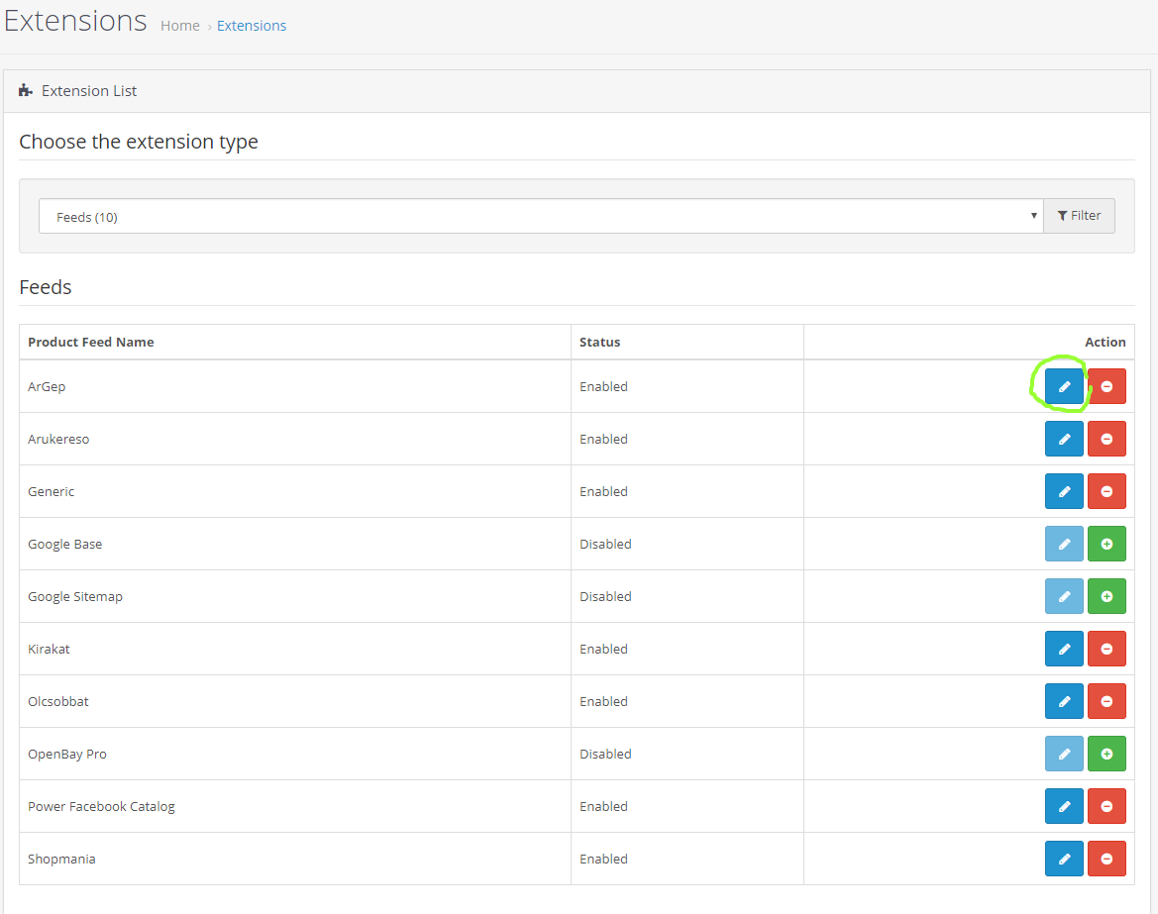The height and width of the screenshot is (914, 1158).
Task: Select the Kirakat feed name
Action: click(49, 649)
